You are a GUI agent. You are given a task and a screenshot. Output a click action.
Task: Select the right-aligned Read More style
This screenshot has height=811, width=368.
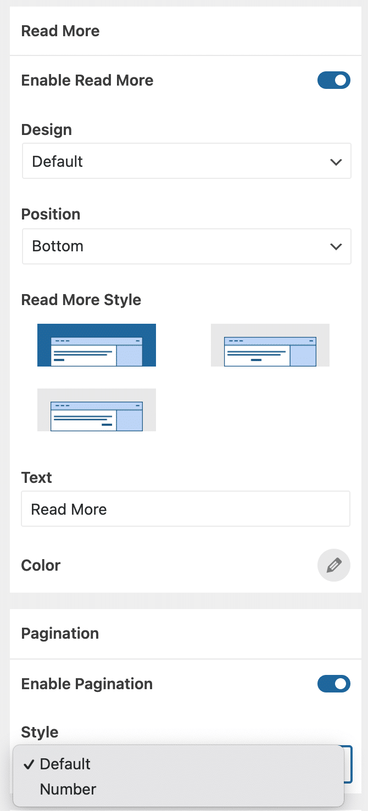pos(97,410)
